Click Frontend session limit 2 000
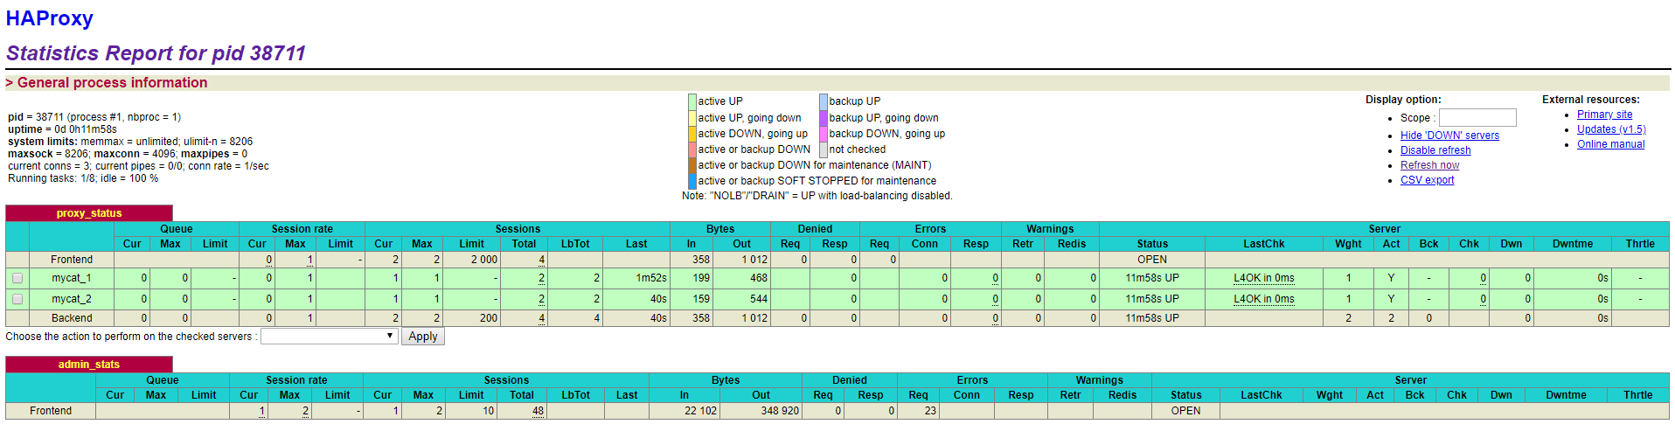The width and height of the screenshot is (1675, 424). click(484, 260)
